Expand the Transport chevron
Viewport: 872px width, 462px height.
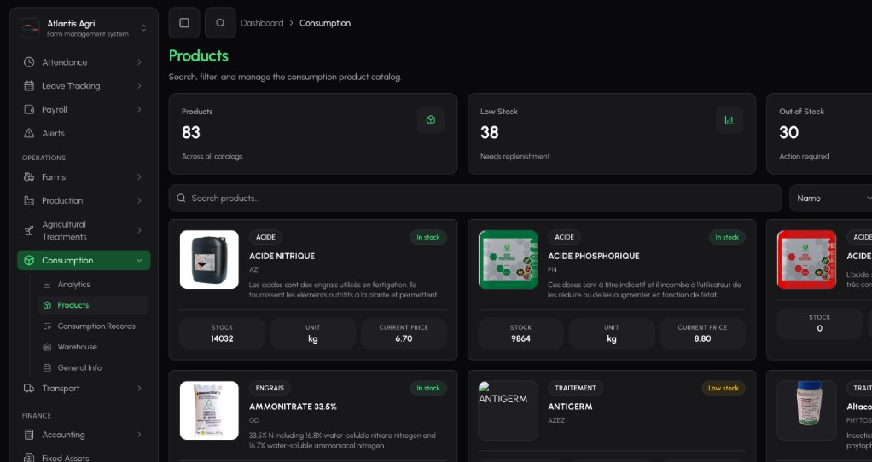click(139, 388)
